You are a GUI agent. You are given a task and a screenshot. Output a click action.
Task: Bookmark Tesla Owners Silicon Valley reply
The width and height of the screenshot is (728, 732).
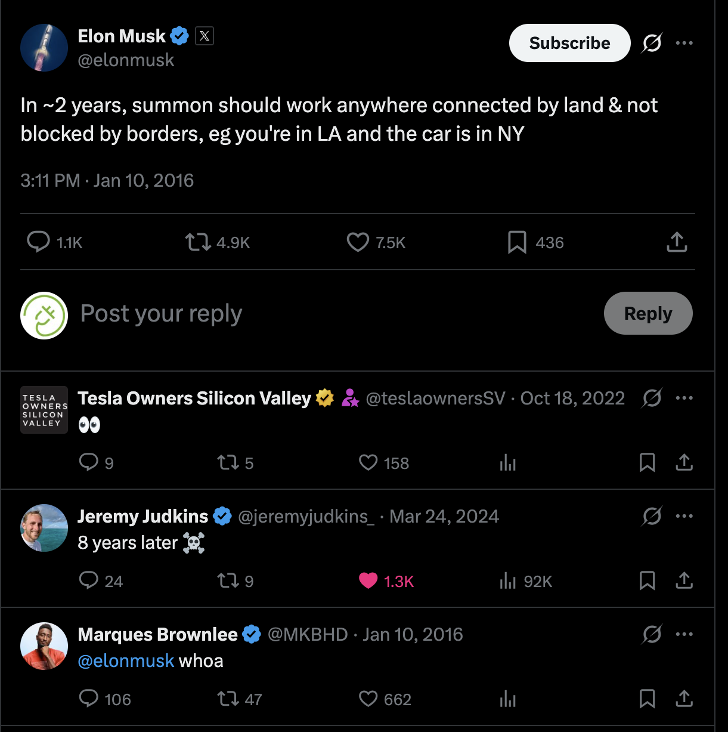click(647, 463)
